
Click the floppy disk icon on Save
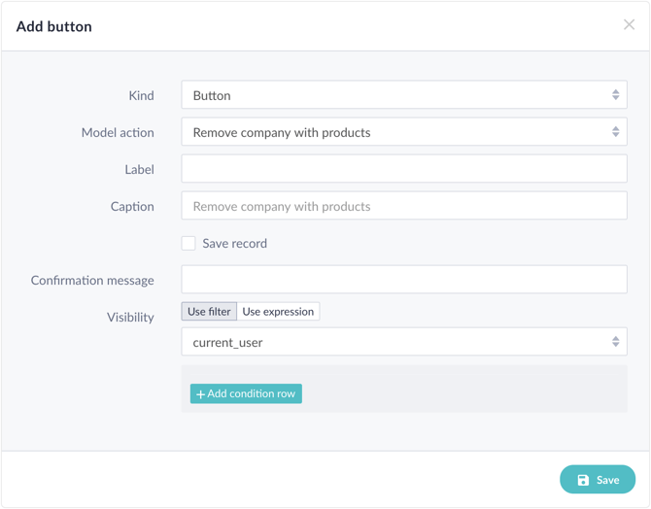[583, 480]
